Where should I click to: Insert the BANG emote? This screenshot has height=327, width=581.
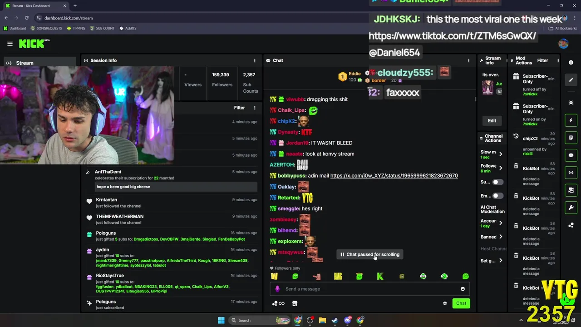[338, 276]
